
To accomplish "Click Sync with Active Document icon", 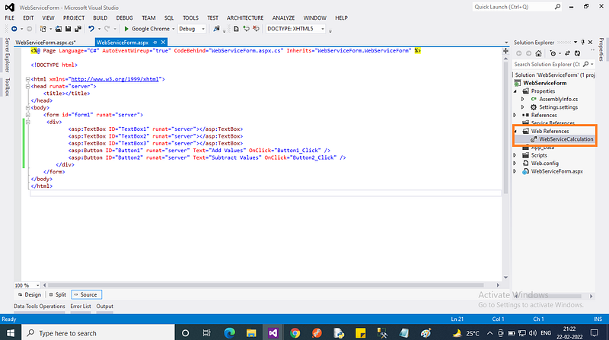I will [567, 53].
